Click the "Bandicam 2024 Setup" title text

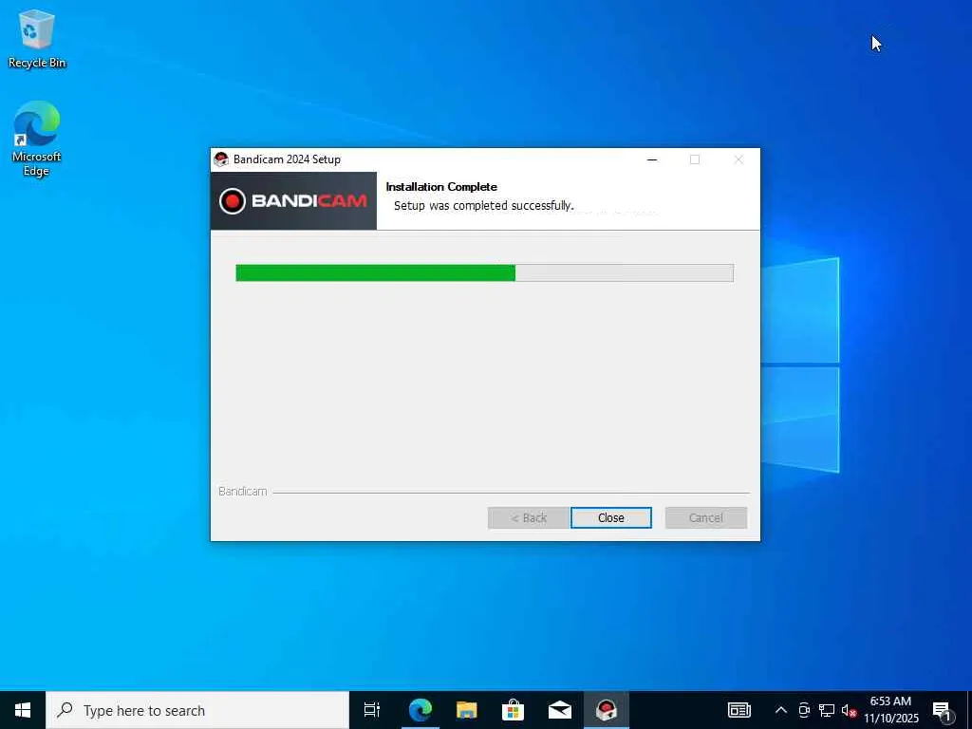tap(287, 159)
